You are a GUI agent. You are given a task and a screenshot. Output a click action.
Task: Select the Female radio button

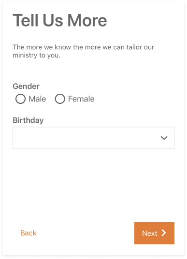click(60, 99)
